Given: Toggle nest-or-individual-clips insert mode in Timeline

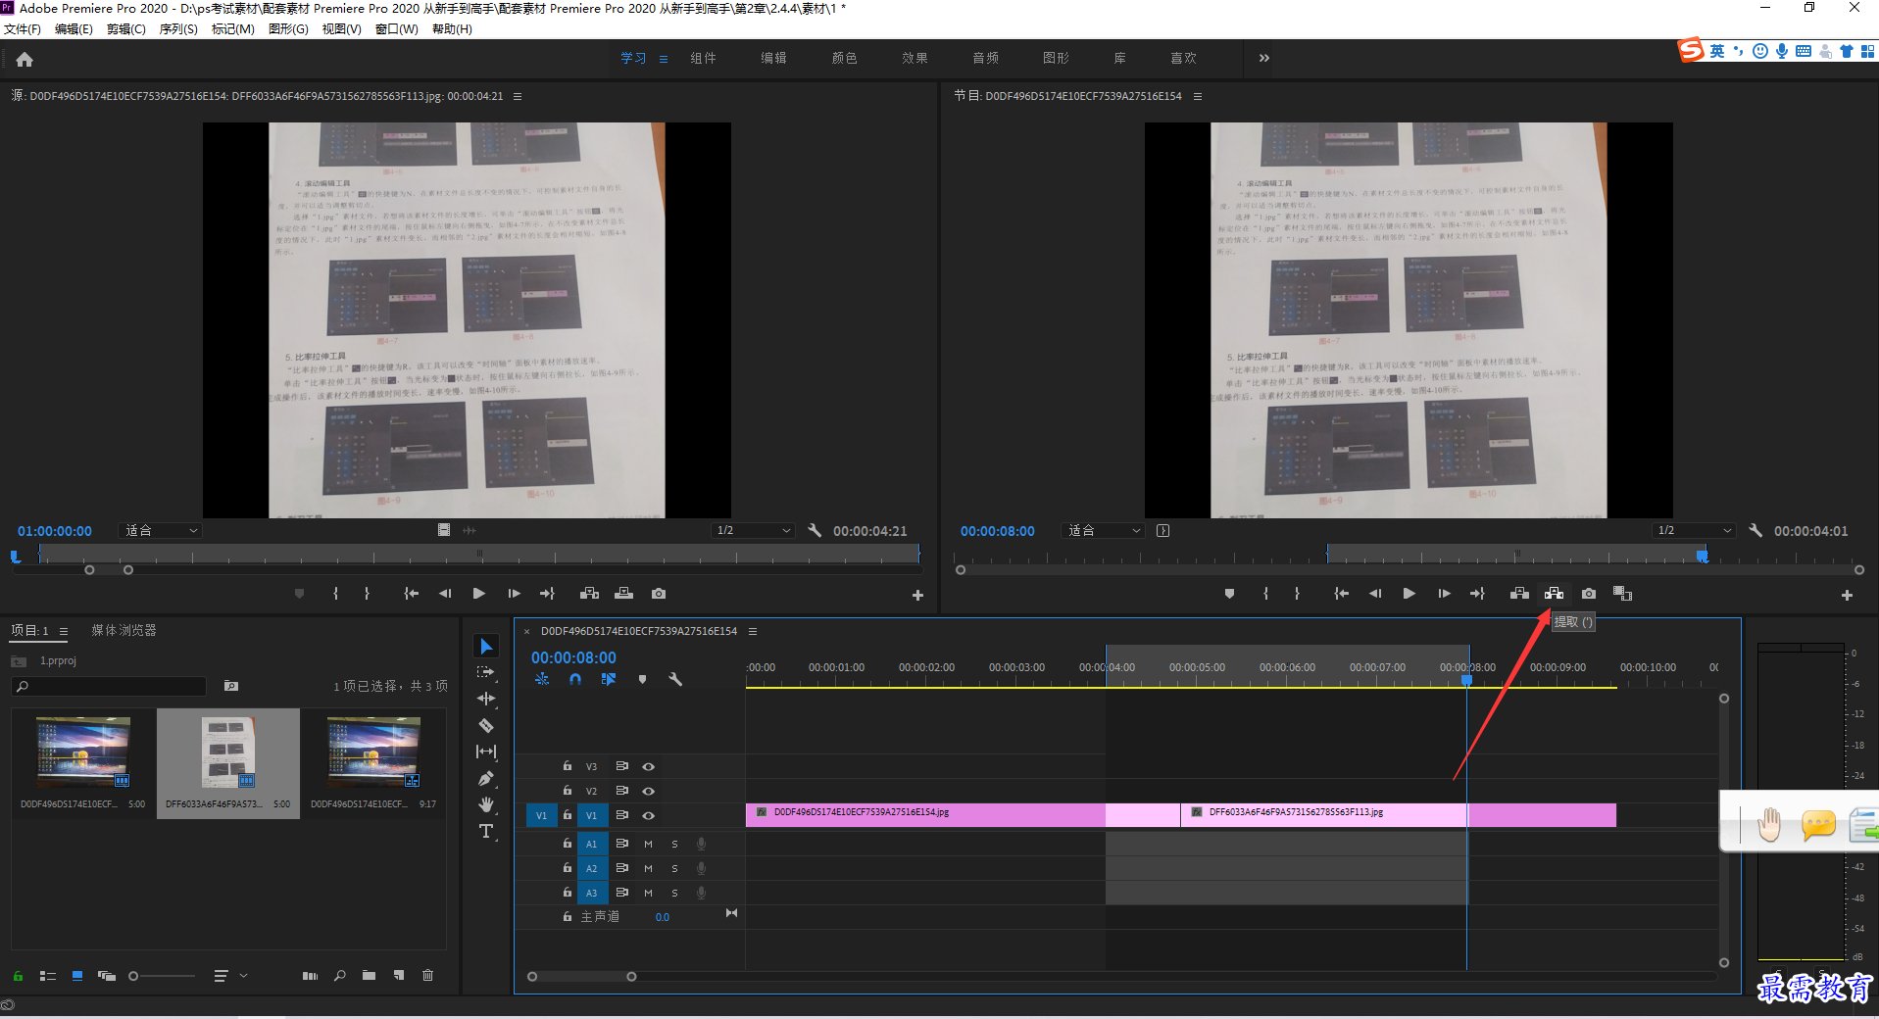Looking at the screenshot, I should (x=542, y=679).
